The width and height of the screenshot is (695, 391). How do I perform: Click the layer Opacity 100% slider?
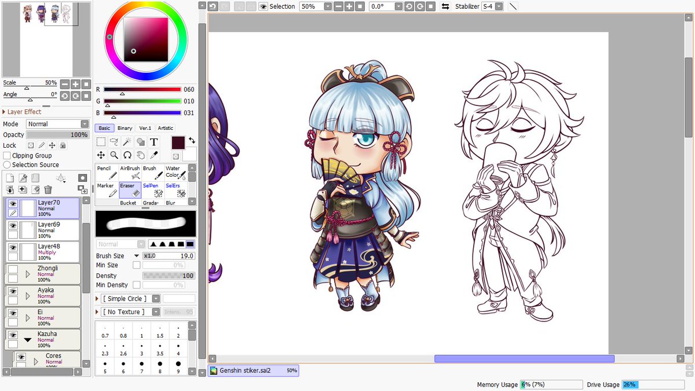pos(57,134)
